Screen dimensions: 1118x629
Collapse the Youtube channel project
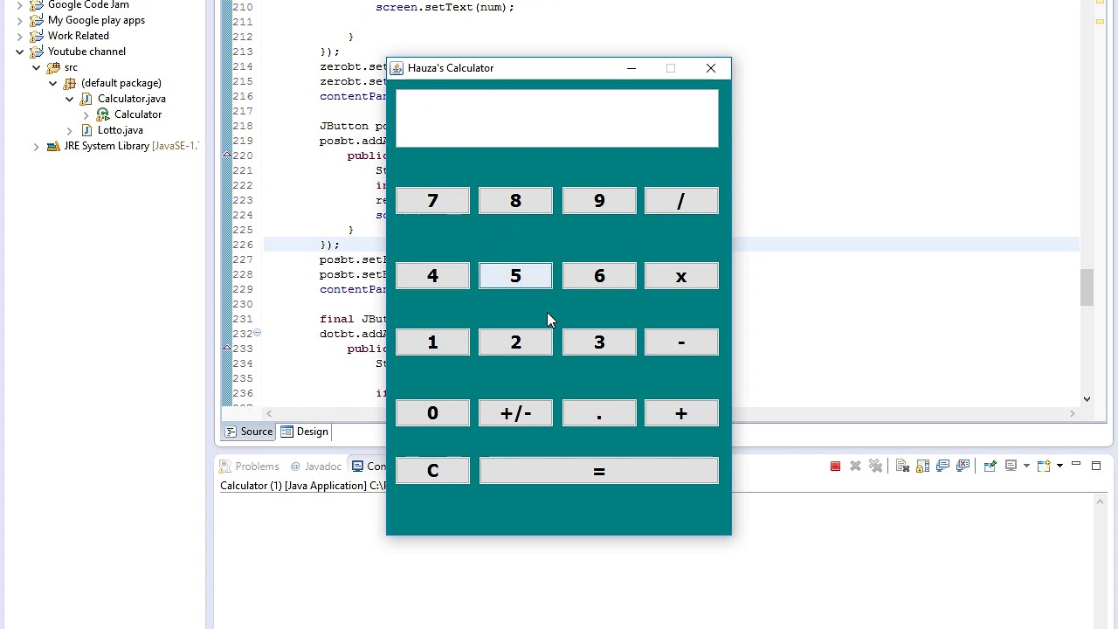(20, 52)
